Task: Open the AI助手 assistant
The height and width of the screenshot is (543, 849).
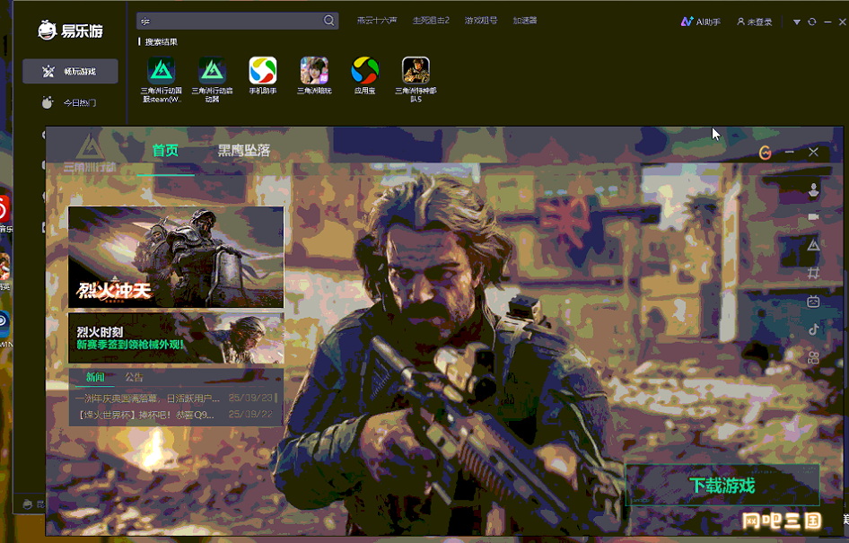Action: (701, 22)
